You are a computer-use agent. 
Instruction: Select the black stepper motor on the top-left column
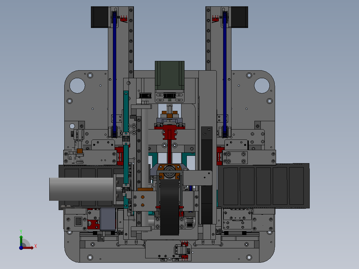pyautogui.click(x=100, y=17)
